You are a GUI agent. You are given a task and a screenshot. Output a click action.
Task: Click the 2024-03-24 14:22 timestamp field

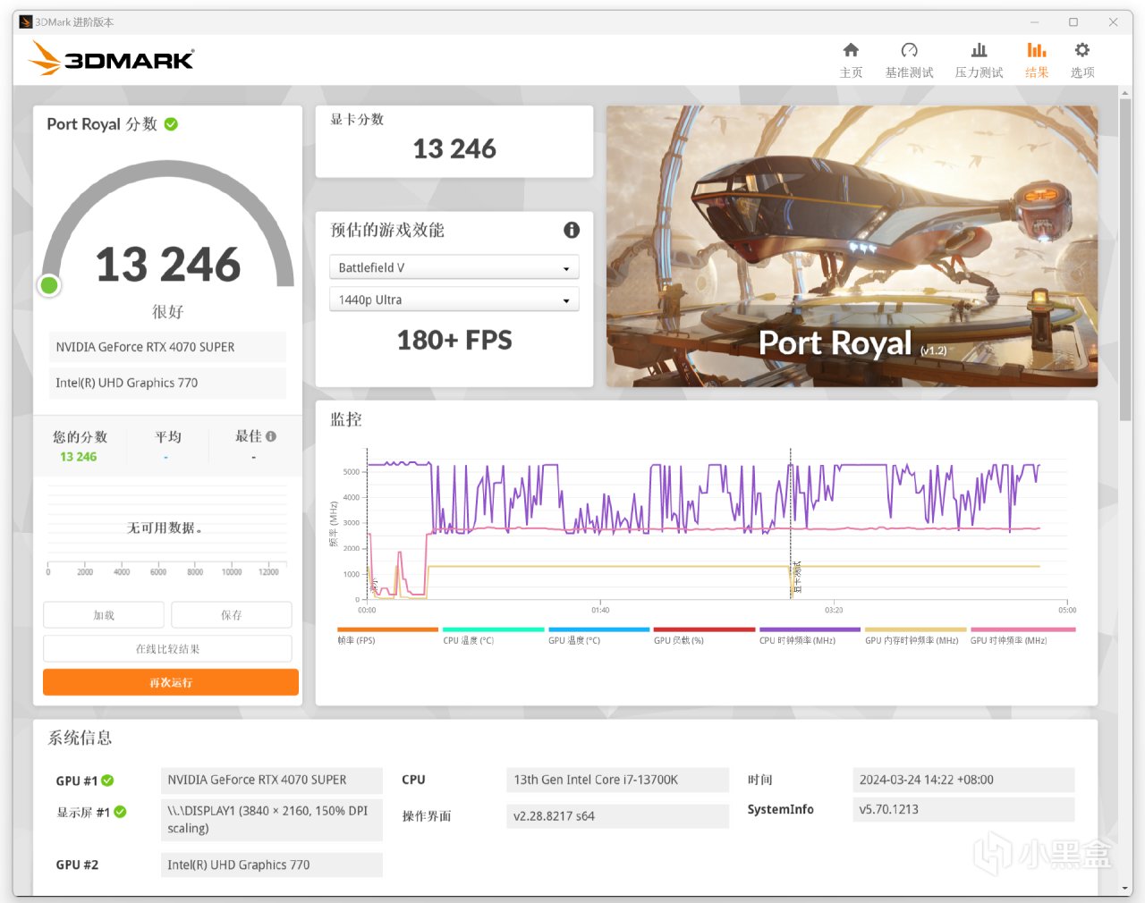963,780
